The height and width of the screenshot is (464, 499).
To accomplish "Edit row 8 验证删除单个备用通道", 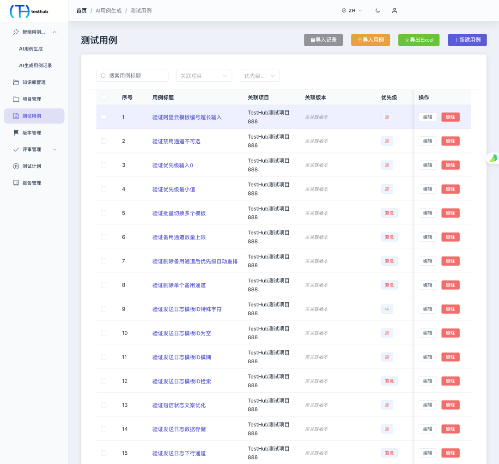I will [x=427, y=285].
